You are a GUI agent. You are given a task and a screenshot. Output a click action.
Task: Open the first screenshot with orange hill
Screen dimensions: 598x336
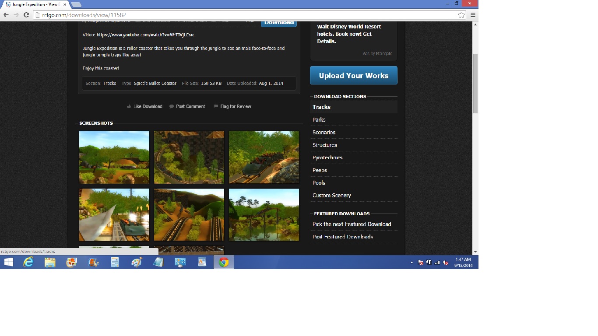pyautogui.click(x=114, y=157)
